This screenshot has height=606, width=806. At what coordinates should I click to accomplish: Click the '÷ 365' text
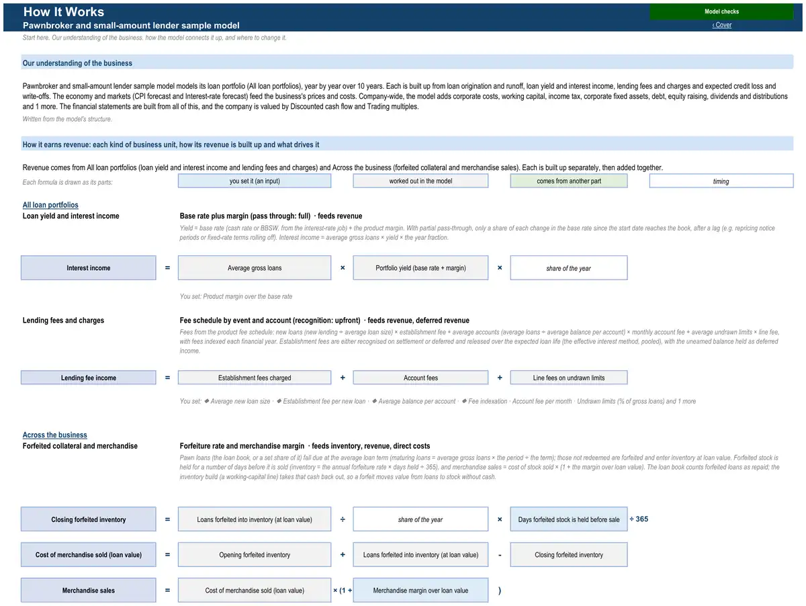click(639, 519)
